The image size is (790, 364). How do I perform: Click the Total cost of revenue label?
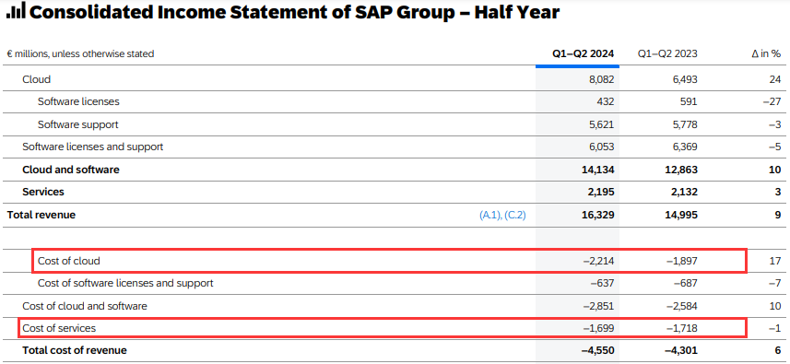pyautogui.click(x=75, y=350)
